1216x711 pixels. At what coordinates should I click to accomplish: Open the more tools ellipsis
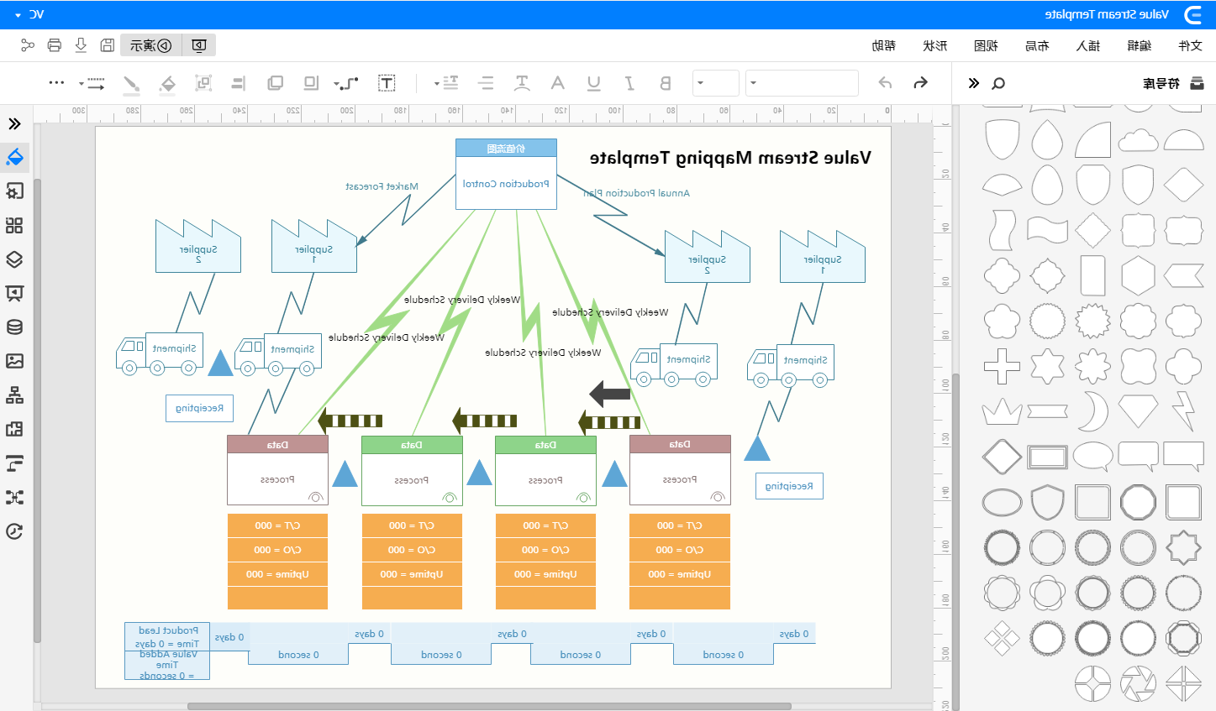(56, 82)
